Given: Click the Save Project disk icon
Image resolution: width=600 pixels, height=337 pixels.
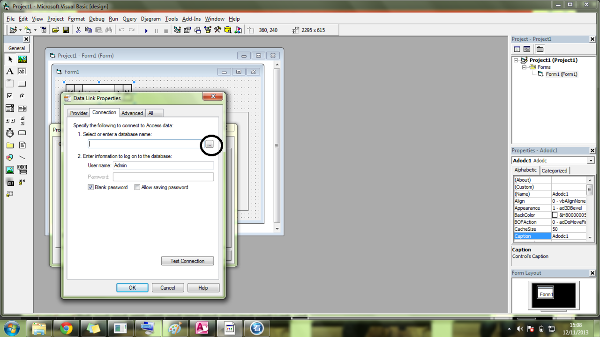Looking at the screenshot, I should 66,30.
